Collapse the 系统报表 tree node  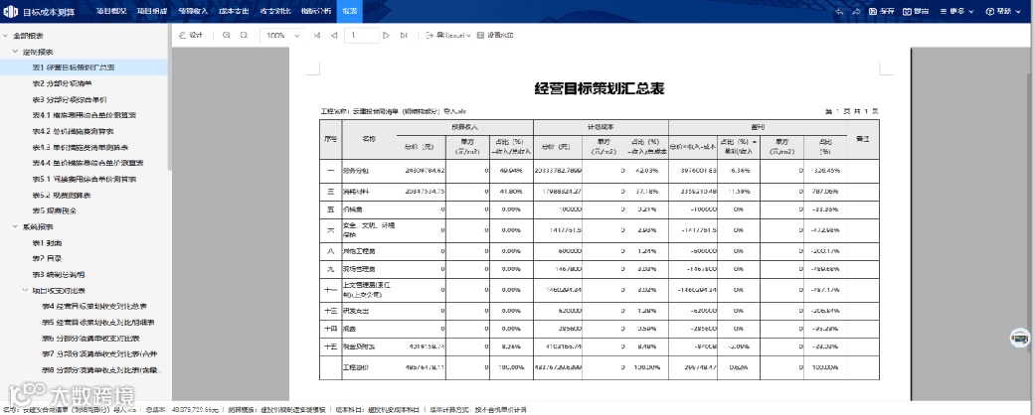[15, 226]
